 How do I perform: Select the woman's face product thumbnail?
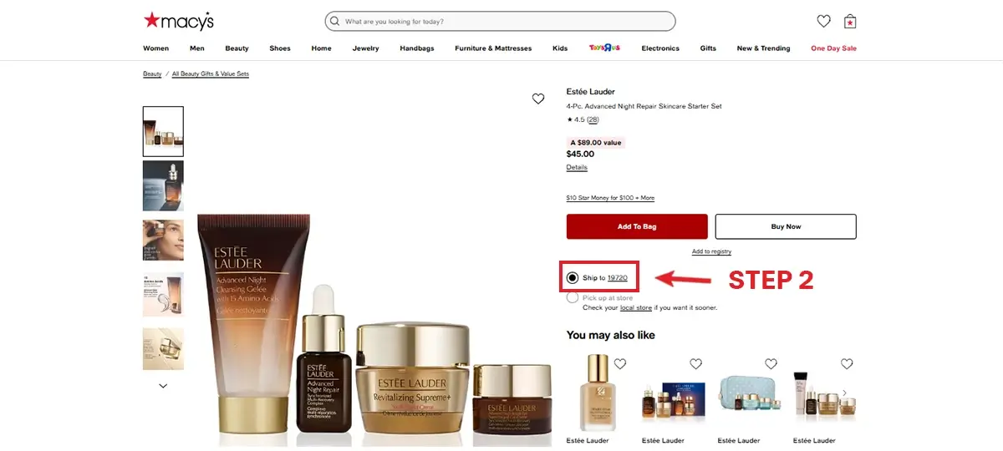[163, 241]
